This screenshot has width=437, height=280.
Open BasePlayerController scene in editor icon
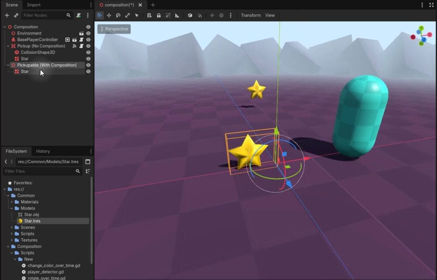(x=74, y=40)
